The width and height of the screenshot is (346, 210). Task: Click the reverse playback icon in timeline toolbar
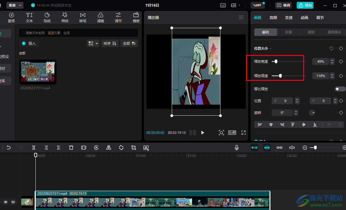[96, 148]
